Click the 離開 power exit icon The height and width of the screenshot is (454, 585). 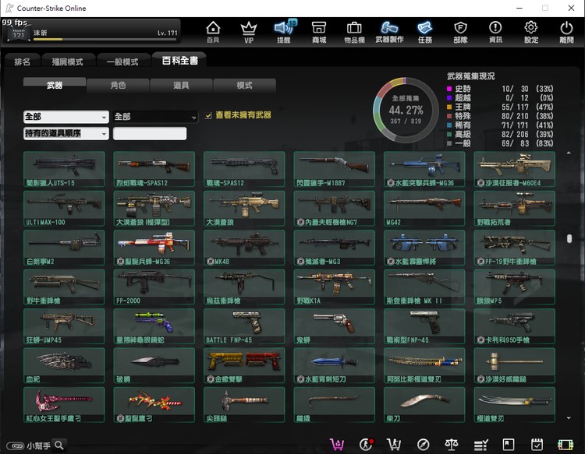pos(566,32)
